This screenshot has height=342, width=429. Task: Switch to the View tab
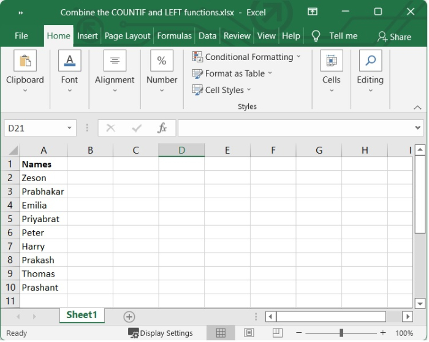[x=266, y=35]
